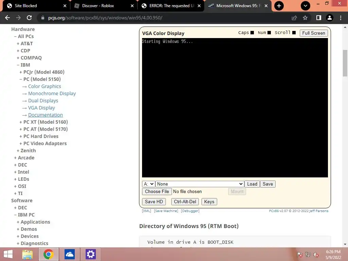Image resolution: width=348 pixels, height=261 pixels.
Task: Click the Action Center flag tray icon
Action: point(299,255)
